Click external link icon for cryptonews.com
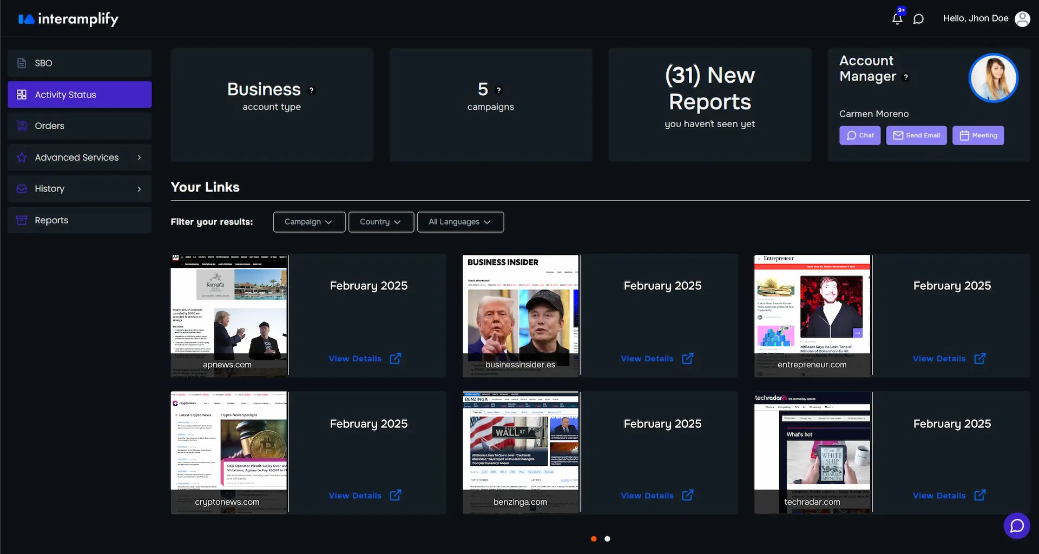Screen dimensions: 1039x554 click(396, 495)
